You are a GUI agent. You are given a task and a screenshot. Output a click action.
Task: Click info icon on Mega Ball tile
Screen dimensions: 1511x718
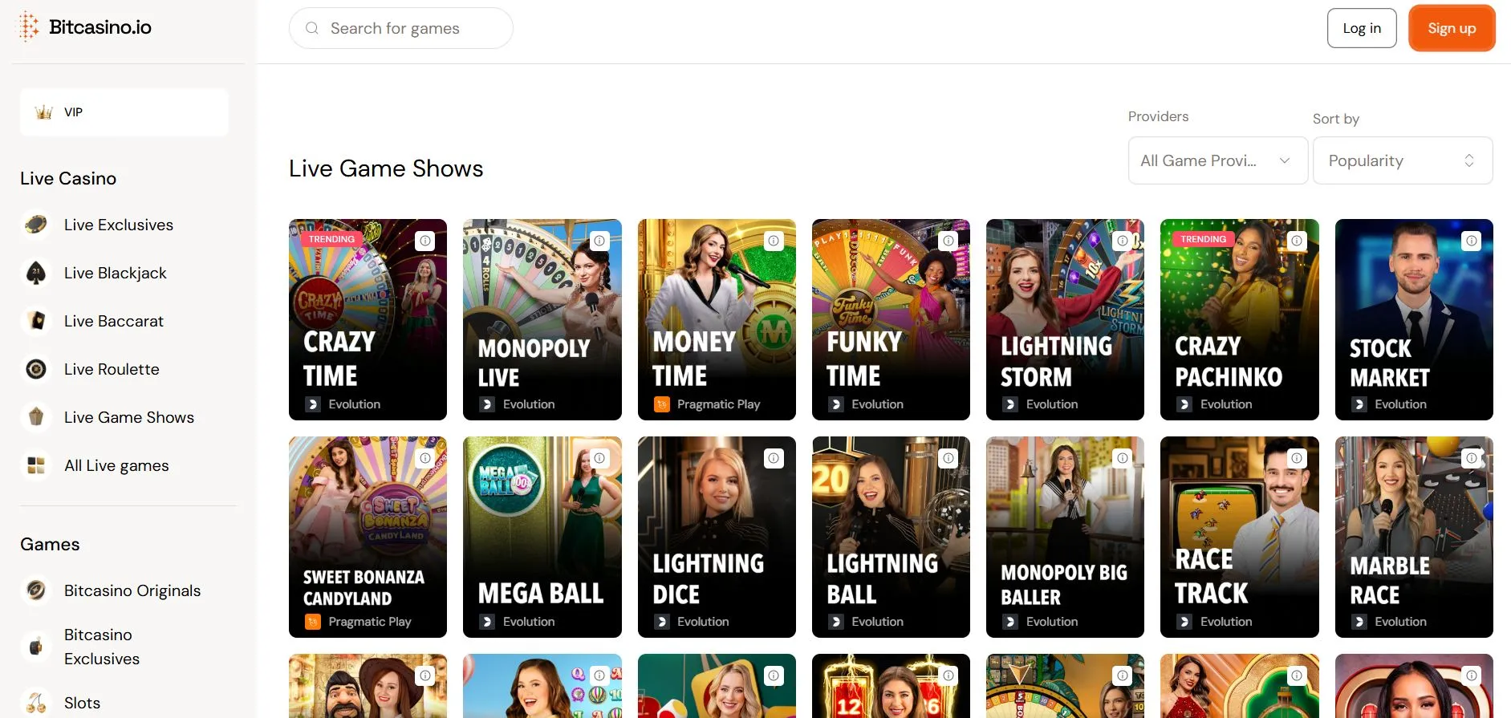[x=599, y=458]
